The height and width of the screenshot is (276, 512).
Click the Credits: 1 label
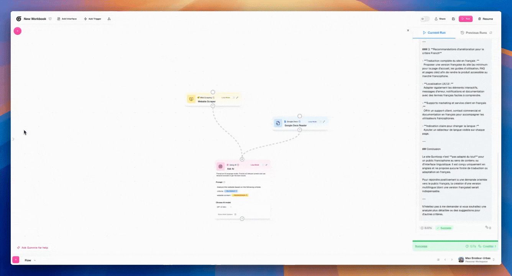pos(487,246)
